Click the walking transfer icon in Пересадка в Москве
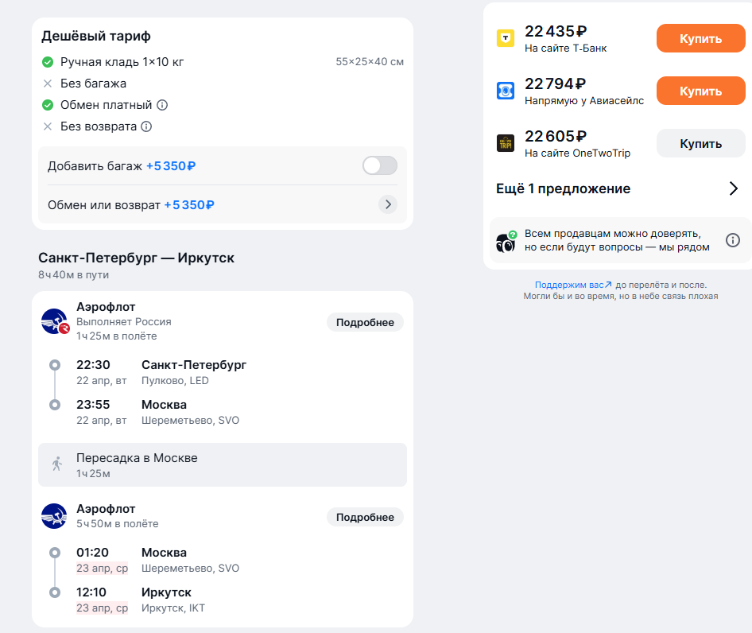 pyautogui.click(x=57, y=464)
